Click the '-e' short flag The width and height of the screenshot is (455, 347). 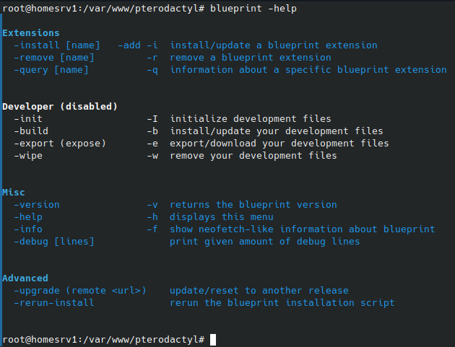click(x=152, y=144)
